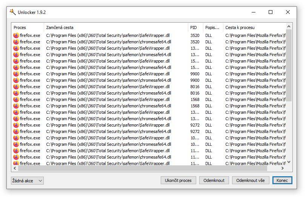Select Firefox icon on PID 9900 SafeWrapper.dll row
306x197 pixels.
click(16, 74)
